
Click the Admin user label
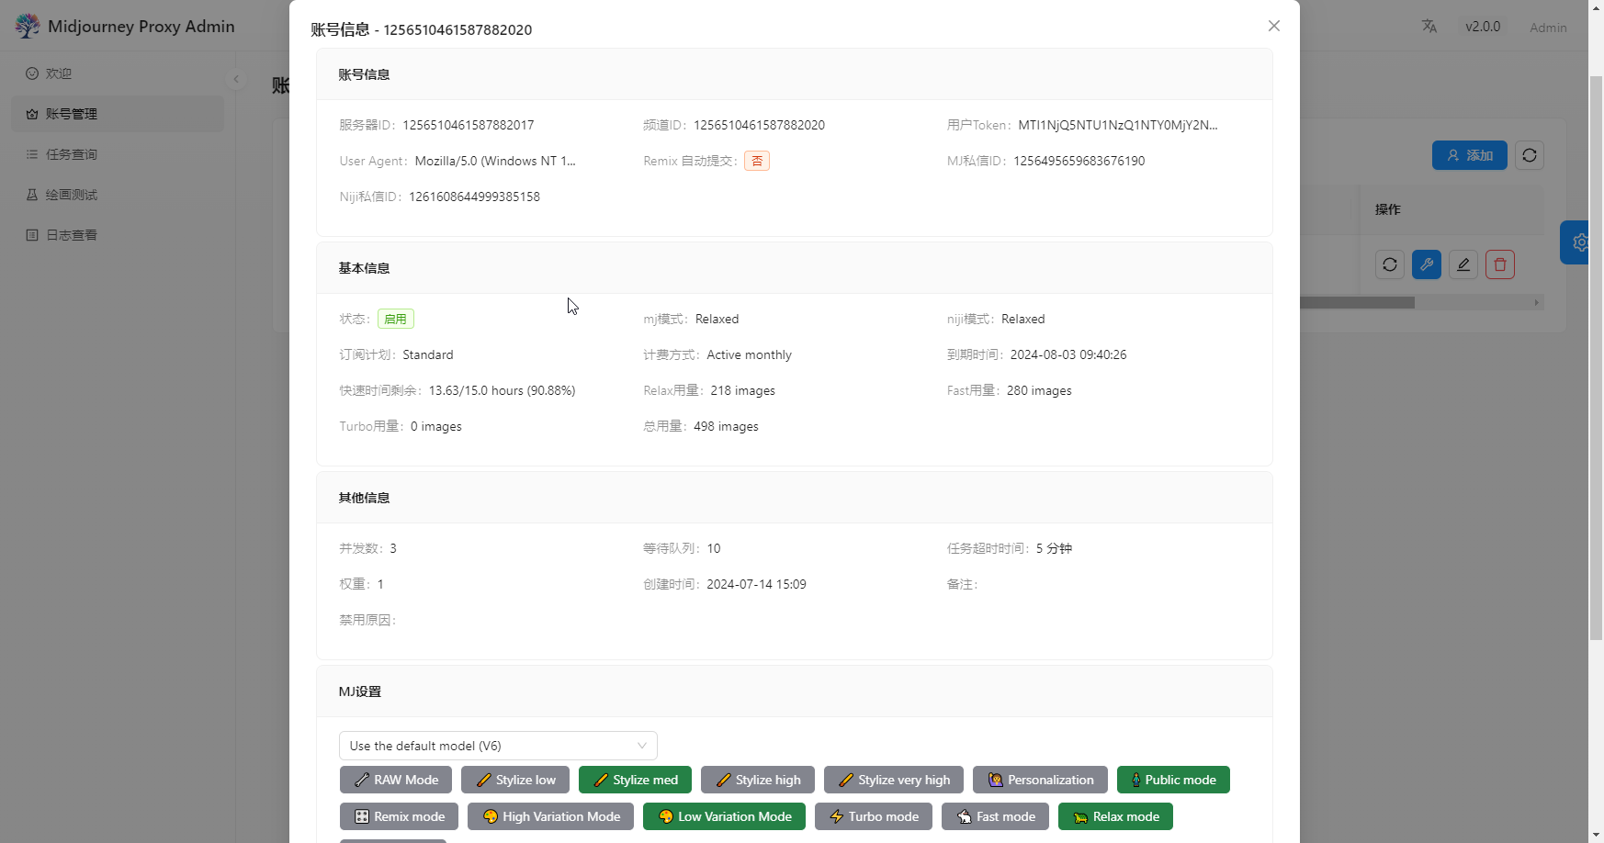pos(1548,28)
